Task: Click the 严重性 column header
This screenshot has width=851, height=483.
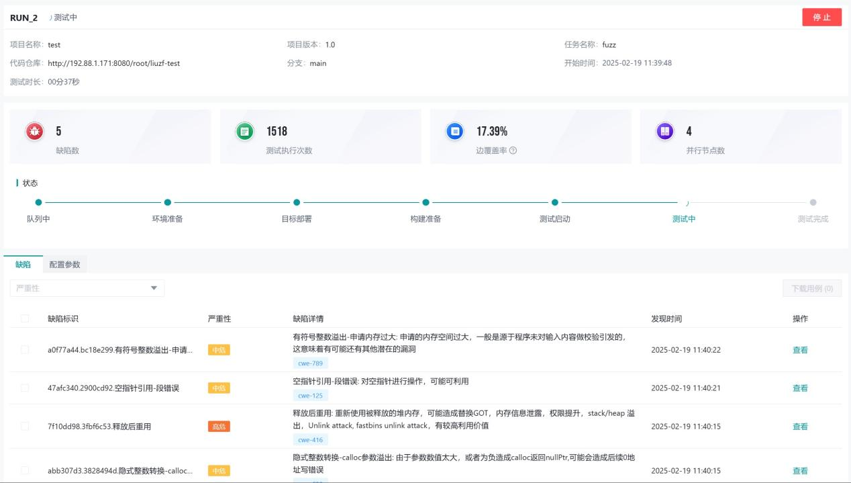Action: (x=219, y=318)
